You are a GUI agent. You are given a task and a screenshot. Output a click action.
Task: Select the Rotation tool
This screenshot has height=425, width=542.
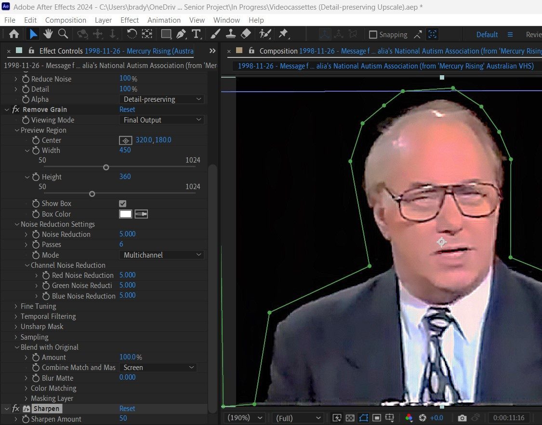pos(132,34)
